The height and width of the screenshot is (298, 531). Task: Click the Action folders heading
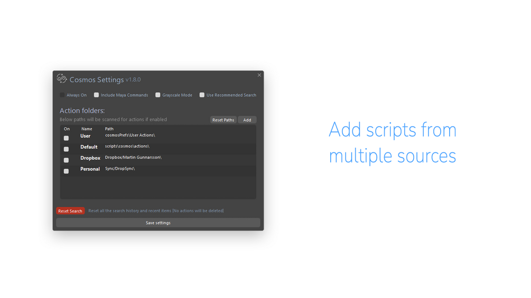click(82, 110)
